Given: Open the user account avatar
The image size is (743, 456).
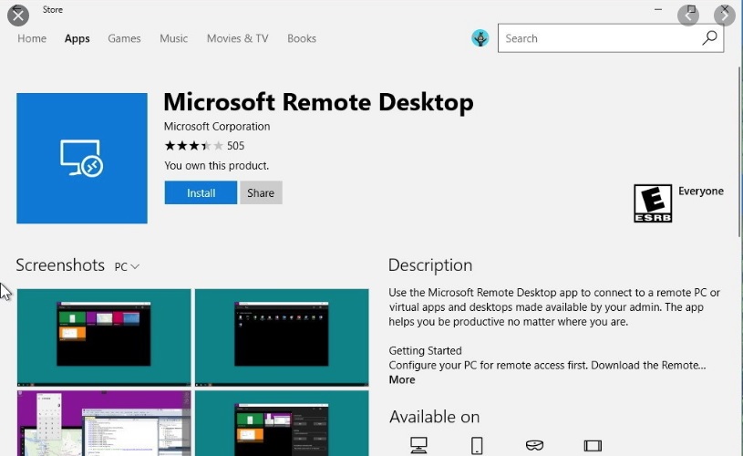Looking at the screenshot, I should click(480, 38).
